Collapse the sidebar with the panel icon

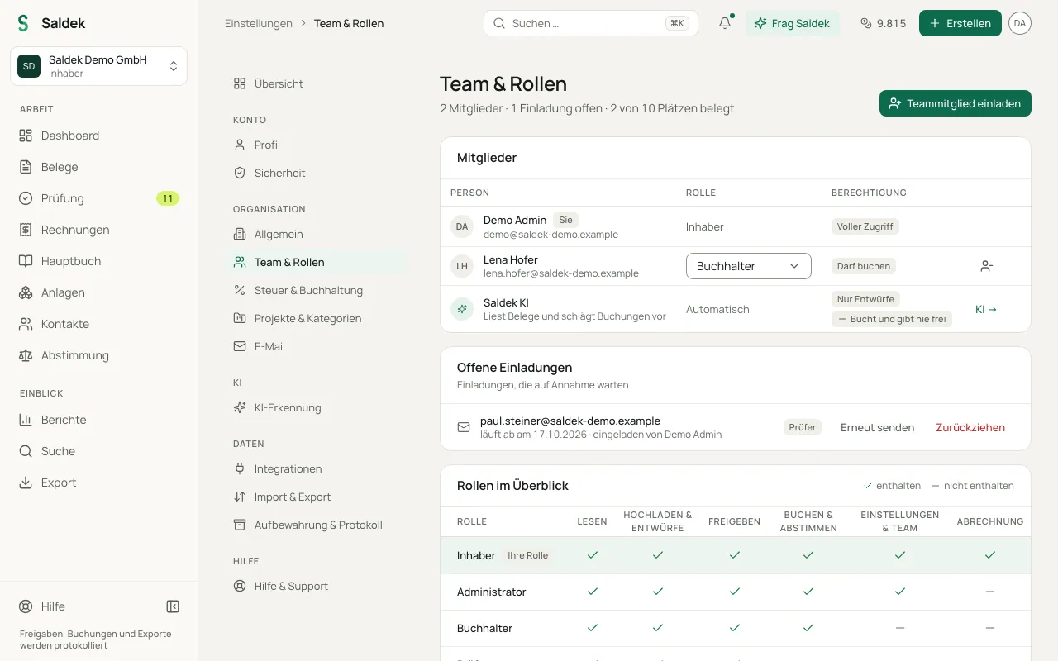pyautogui.click(x=173, y=606)
